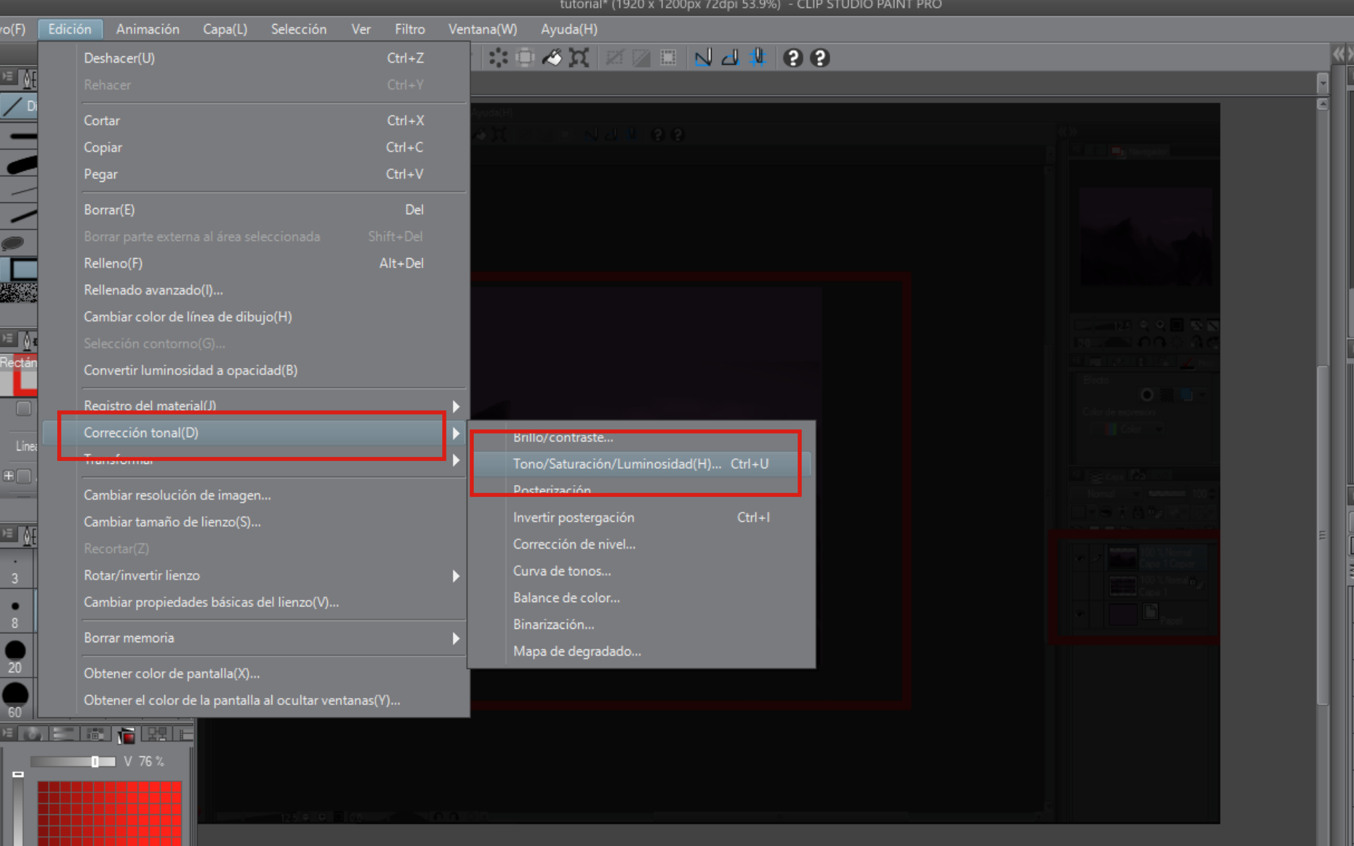Click the Scale/transform toolbar icon
This screenshot has width=1354, height=846.
click(579, 58)
